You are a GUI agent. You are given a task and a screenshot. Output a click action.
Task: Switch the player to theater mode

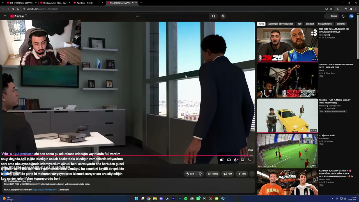pos(242,160)
